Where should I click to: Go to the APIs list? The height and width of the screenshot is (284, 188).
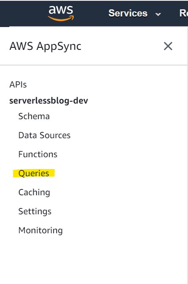point(18,85)
